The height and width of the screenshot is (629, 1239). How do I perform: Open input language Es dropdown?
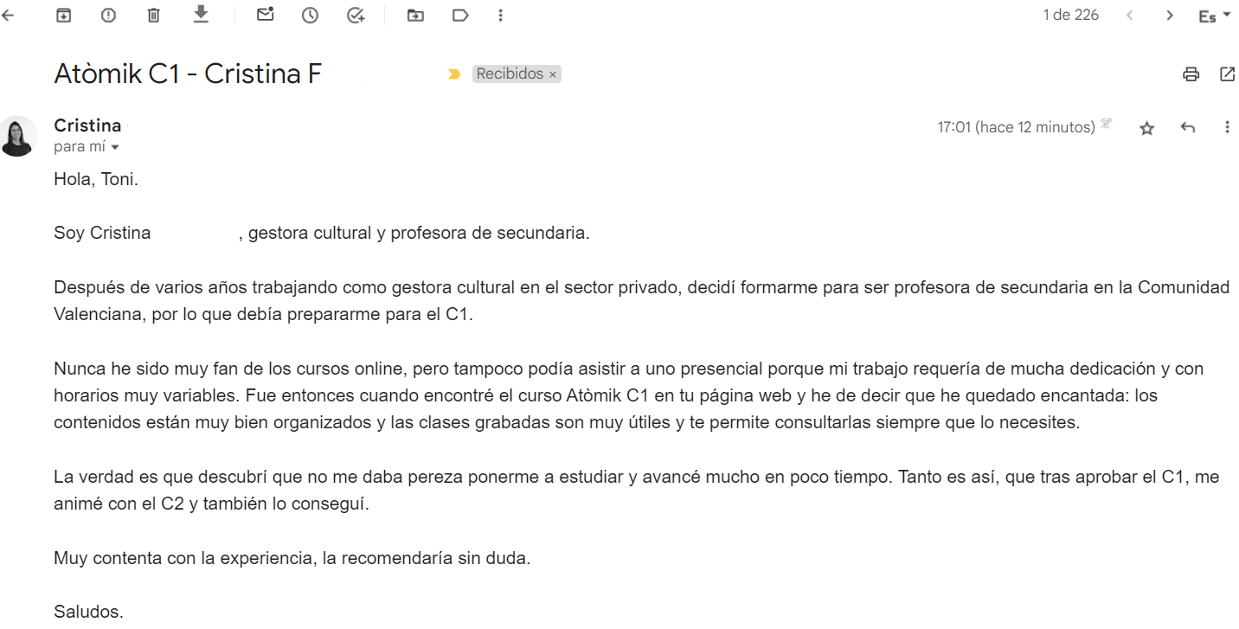1215,16
